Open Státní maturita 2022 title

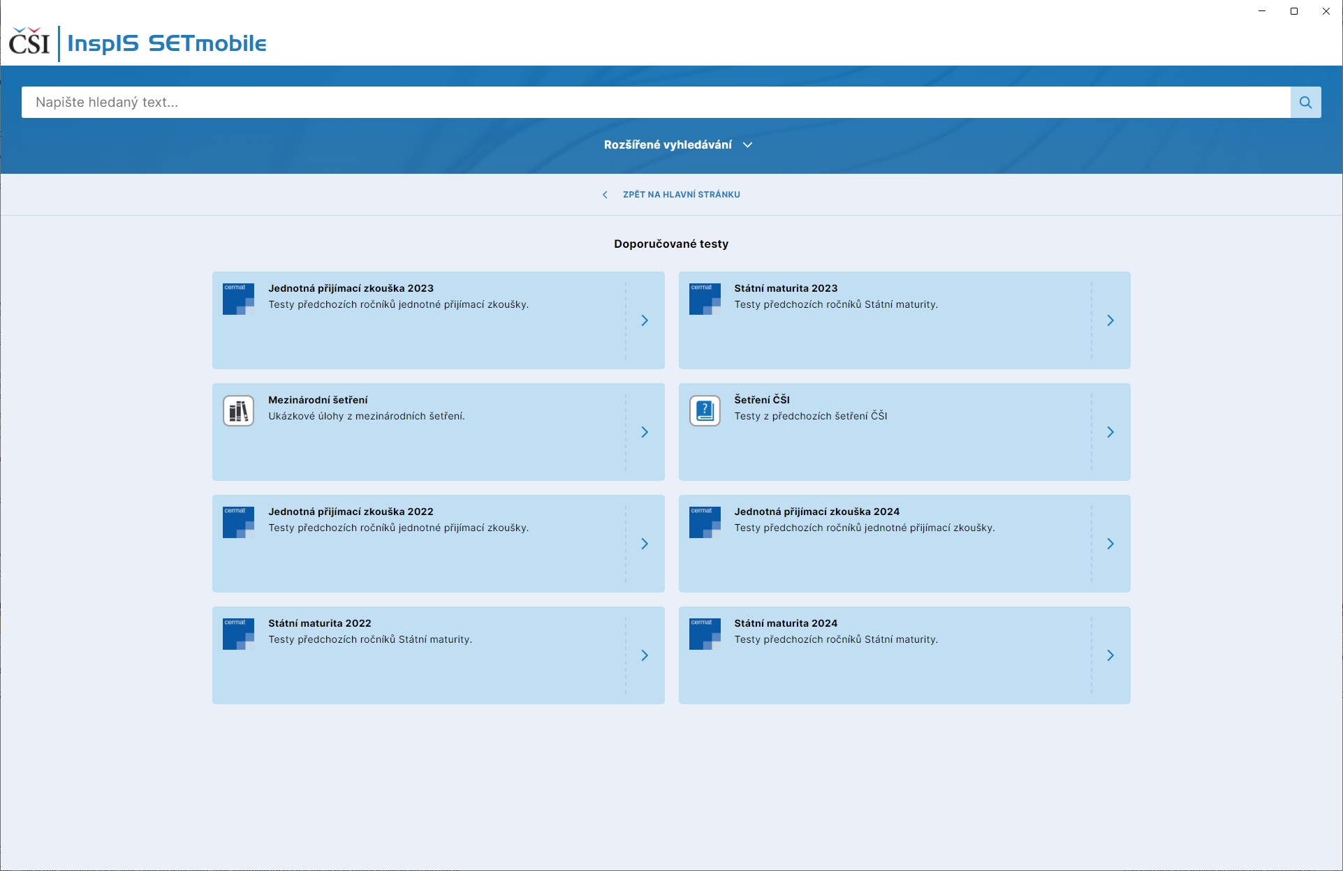[319, 623]
